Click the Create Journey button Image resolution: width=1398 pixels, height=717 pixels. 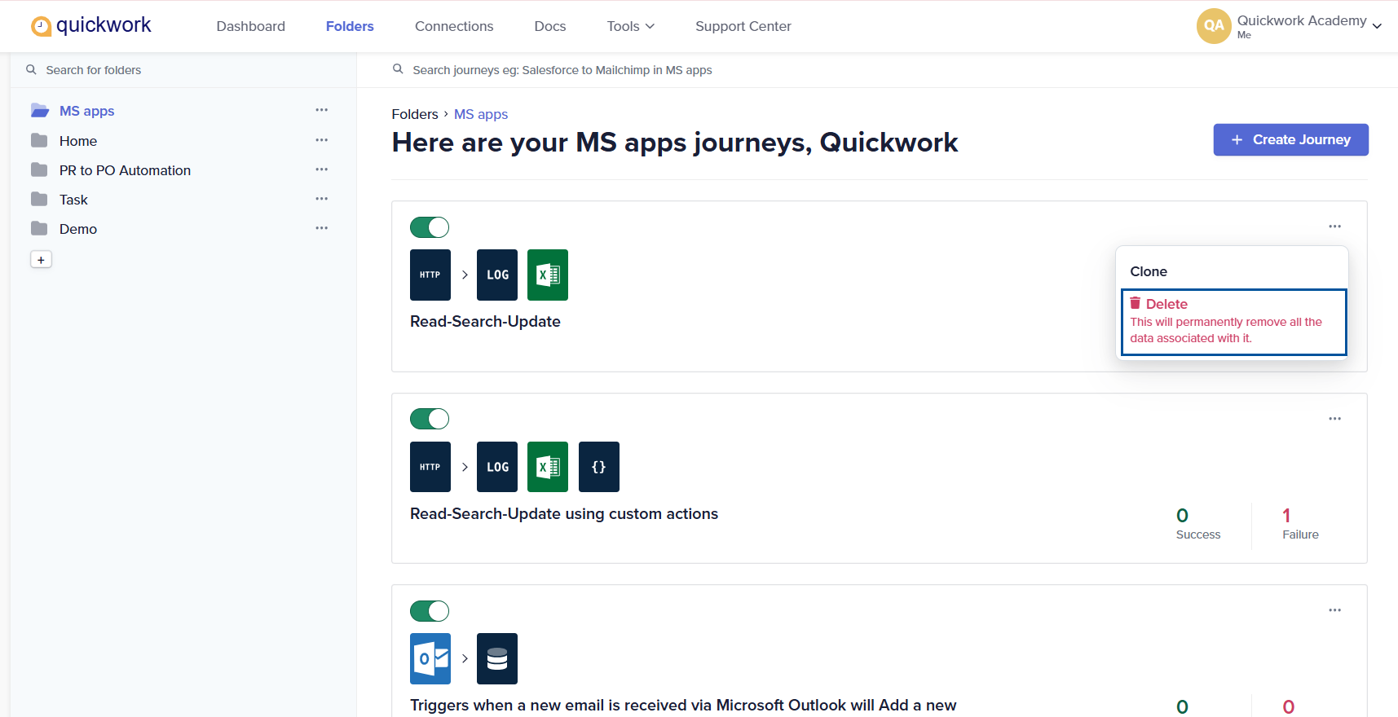coord(1290,139)
